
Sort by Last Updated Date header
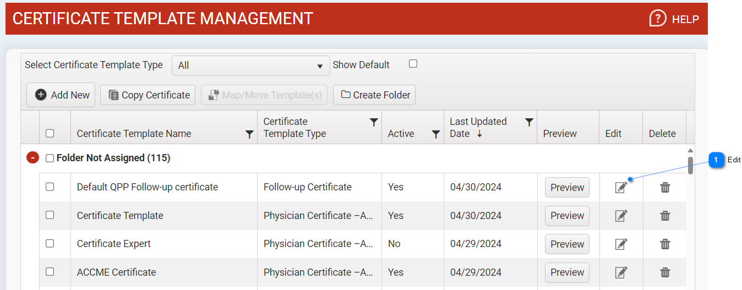(478, 128)
